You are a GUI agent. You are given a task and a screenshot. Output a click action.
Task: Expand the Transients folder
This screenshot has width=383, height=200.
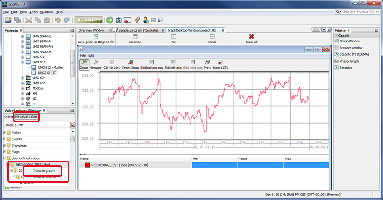tap(5, 145)
